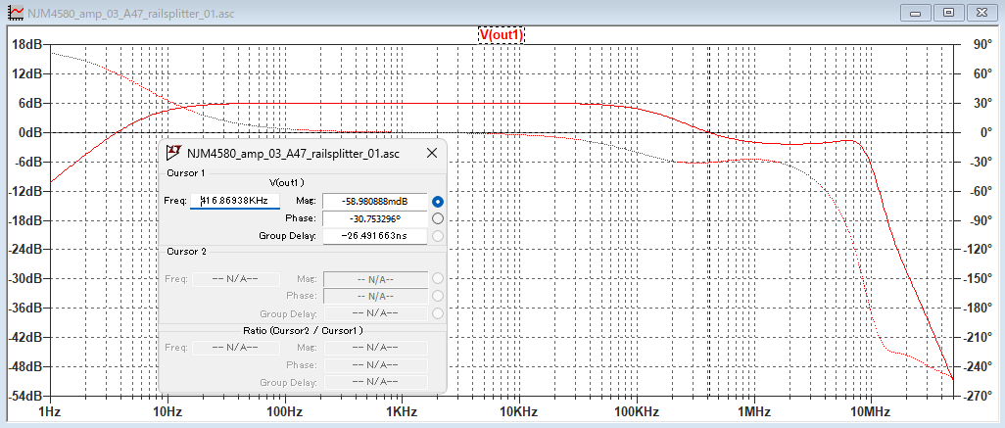1005x428 pixels.
Task: Click the V(out1) trace label
Action: pyautogui.click(x=502, y=34)
